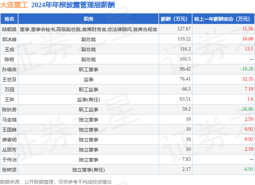Select the name cell 丛丽芳

click(x=9, y=150)
